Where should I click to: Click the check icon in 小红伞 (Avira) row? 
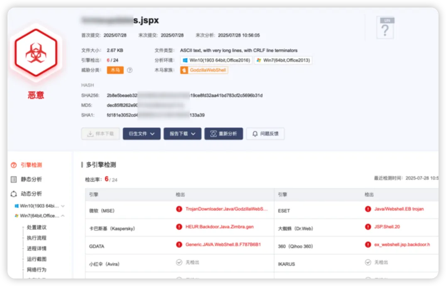[179, 262]
